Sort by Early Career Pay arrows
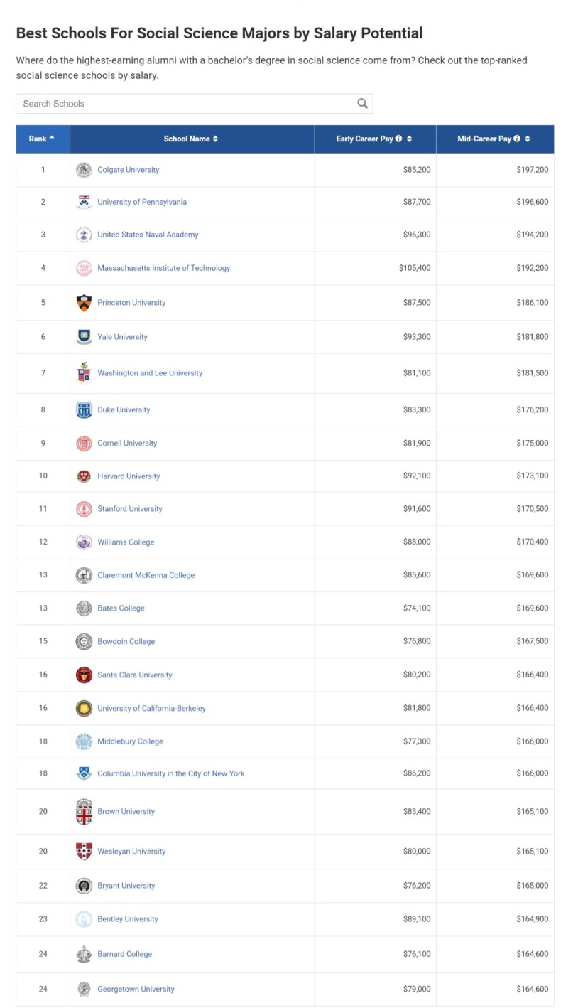Image resolution: width=578 pixels, height=1008 pixels. pyautogui.click(x=410, y=139)
